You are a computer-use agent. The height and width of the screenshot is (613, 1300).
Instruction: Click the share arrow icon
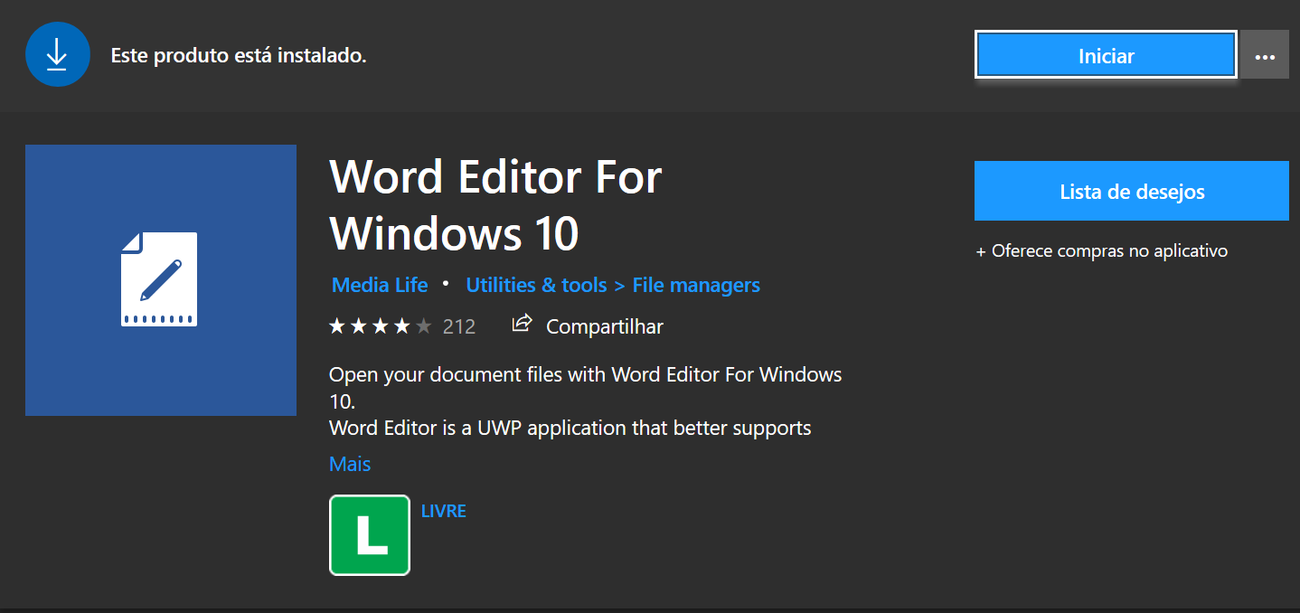[x=522, y=324]
